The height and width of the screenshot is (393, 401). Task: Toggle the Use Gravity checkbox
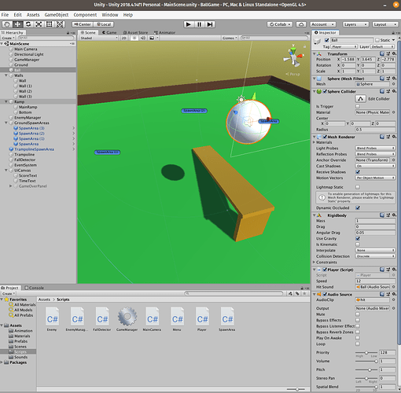click(358, 238)
